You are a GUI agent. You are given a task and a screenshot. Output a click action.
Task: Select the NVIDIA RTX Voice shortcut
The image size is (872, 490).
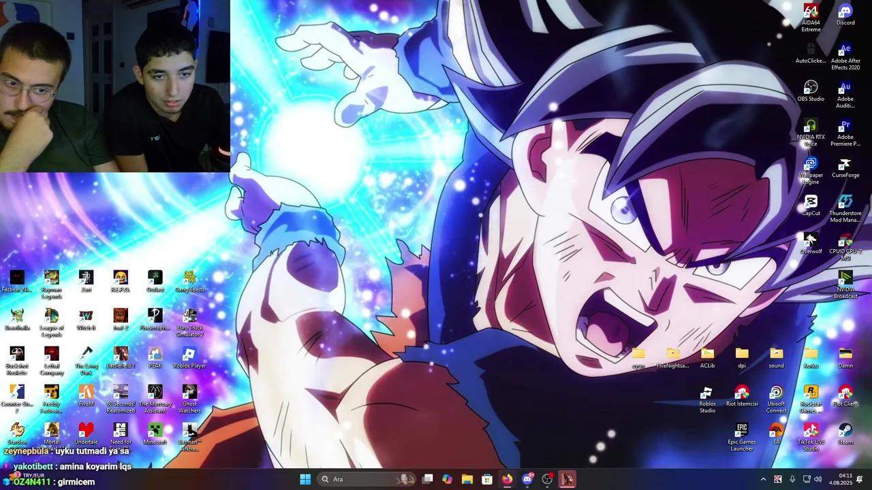pyautogui.click(x=811, y=133)
